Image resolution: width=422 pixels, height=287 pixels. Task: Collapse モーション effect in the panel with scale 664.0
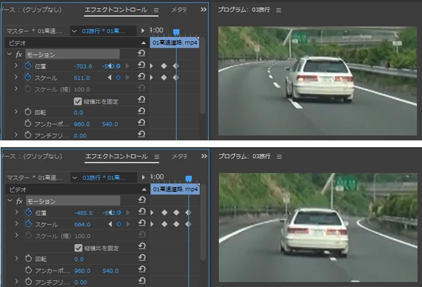pos(10,201)
